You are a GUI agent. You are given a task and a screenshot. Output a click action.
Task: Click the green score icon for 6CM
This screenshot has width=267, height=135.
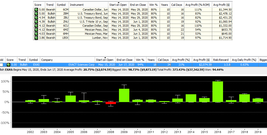[x=36, y=10]
